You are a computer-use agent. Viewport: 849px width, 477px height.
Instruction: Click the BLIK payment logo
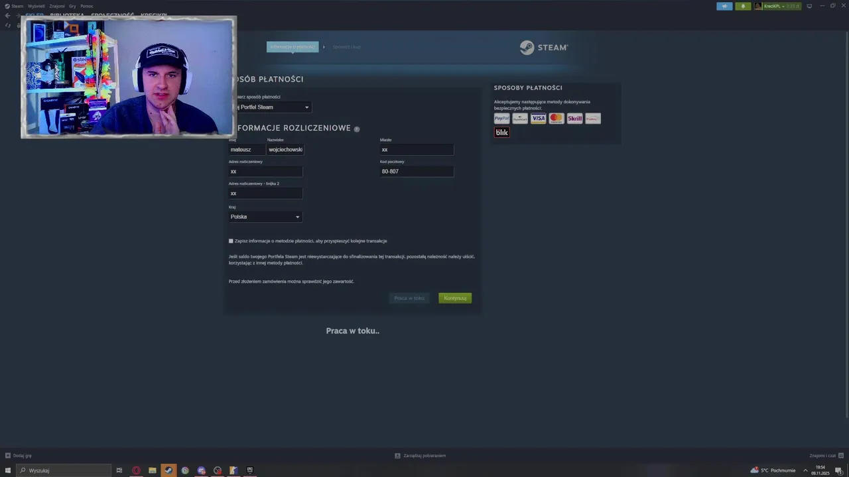coord(501,132)
